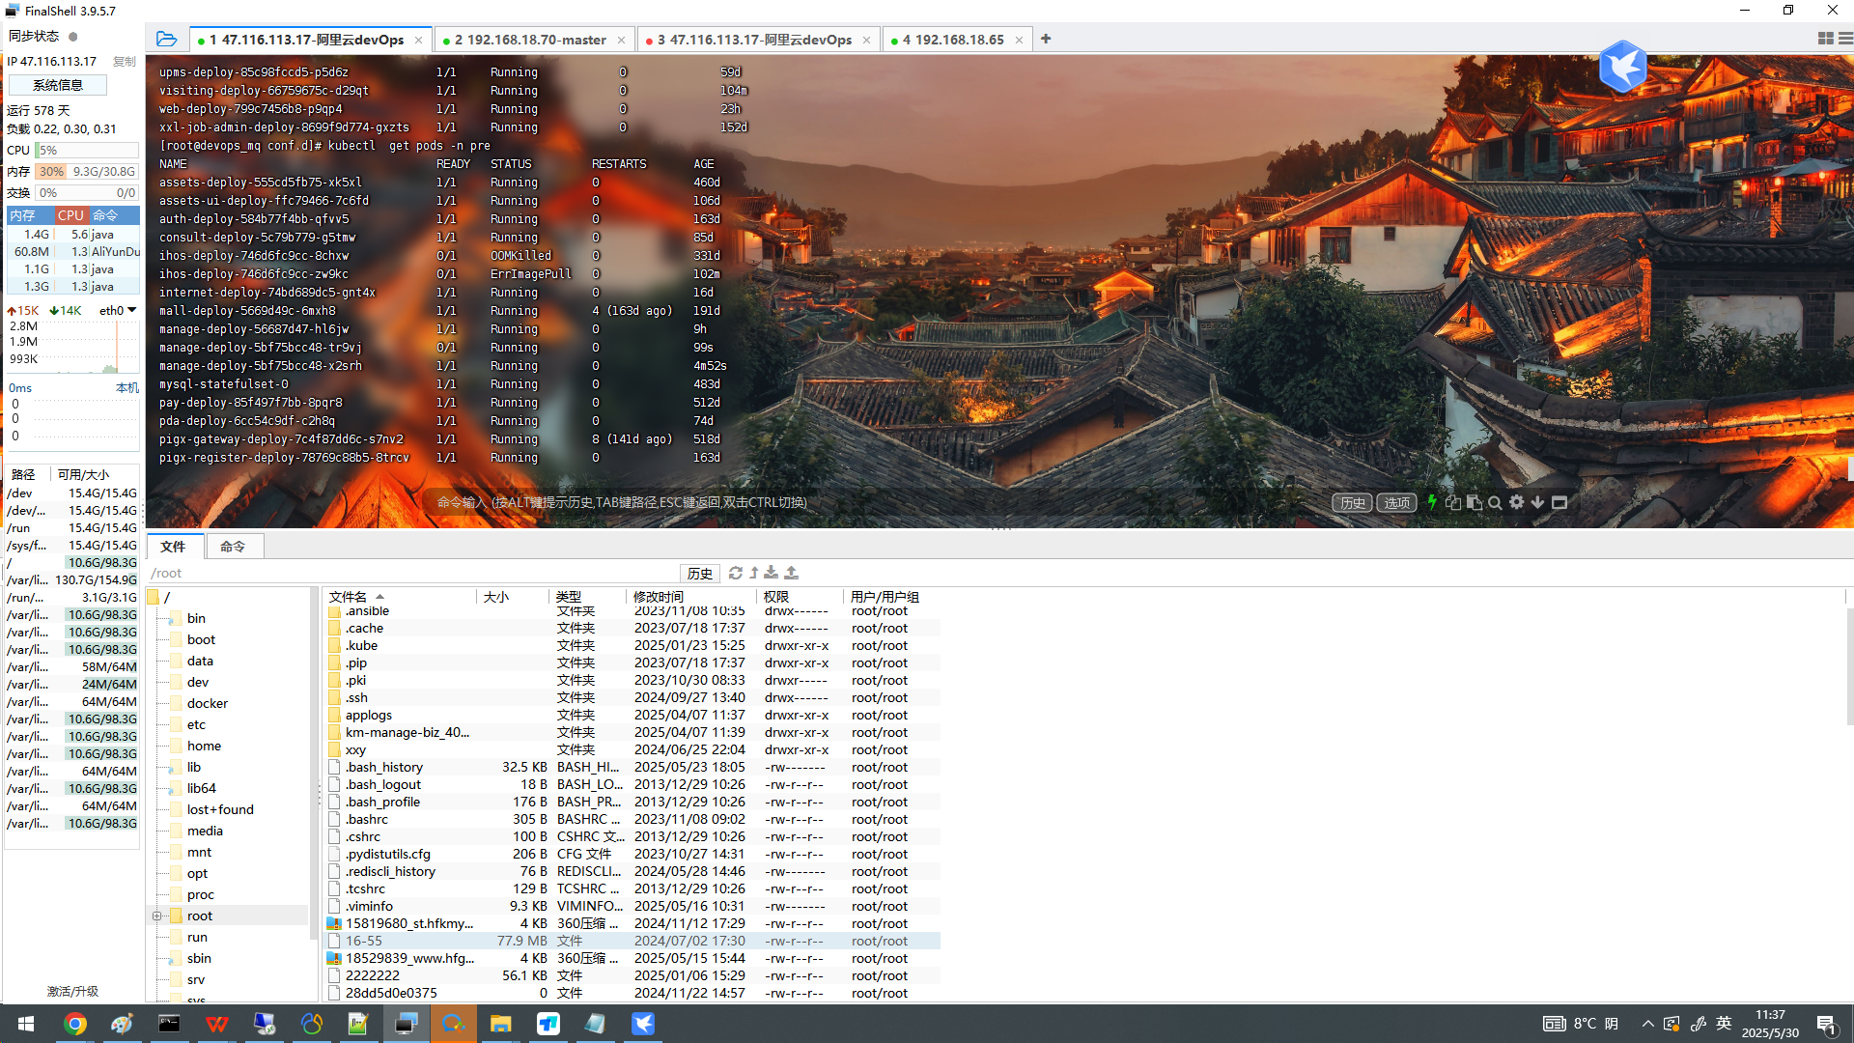This screenshot has height=1043, width=1854.
Task: Add a new connection tab with plus
Action: [1046, 39]
